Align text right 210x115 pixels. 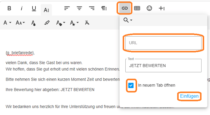point(92,8)
